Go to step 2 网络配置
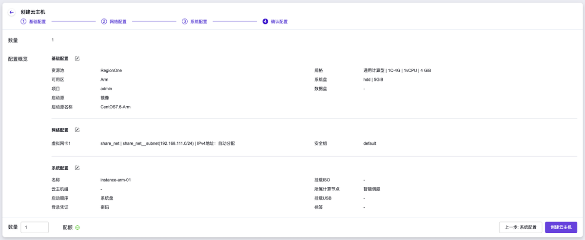The width and height of the screenshot is (585, 240). click(x=114, y=21)
